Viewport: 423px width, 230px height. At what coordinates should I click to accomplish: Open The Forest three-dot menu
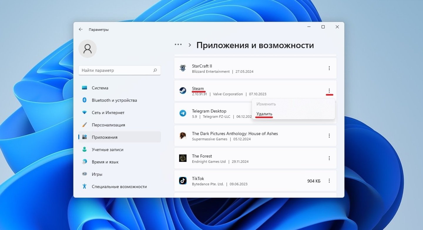pos(329,158)
